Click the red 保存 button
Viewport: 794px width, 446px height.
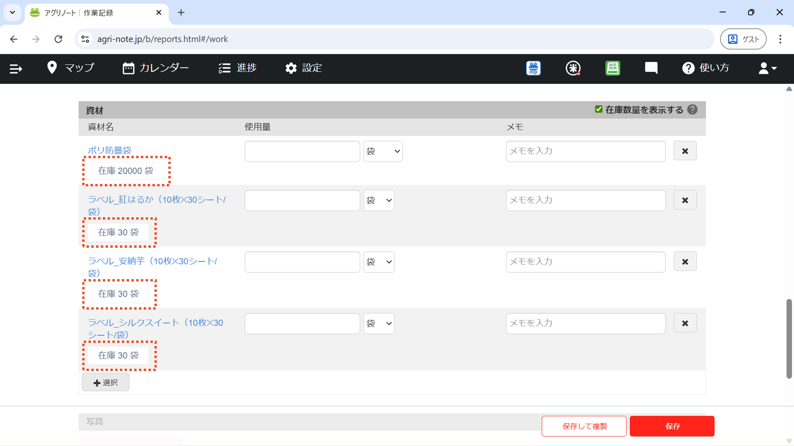click(672, 426)
